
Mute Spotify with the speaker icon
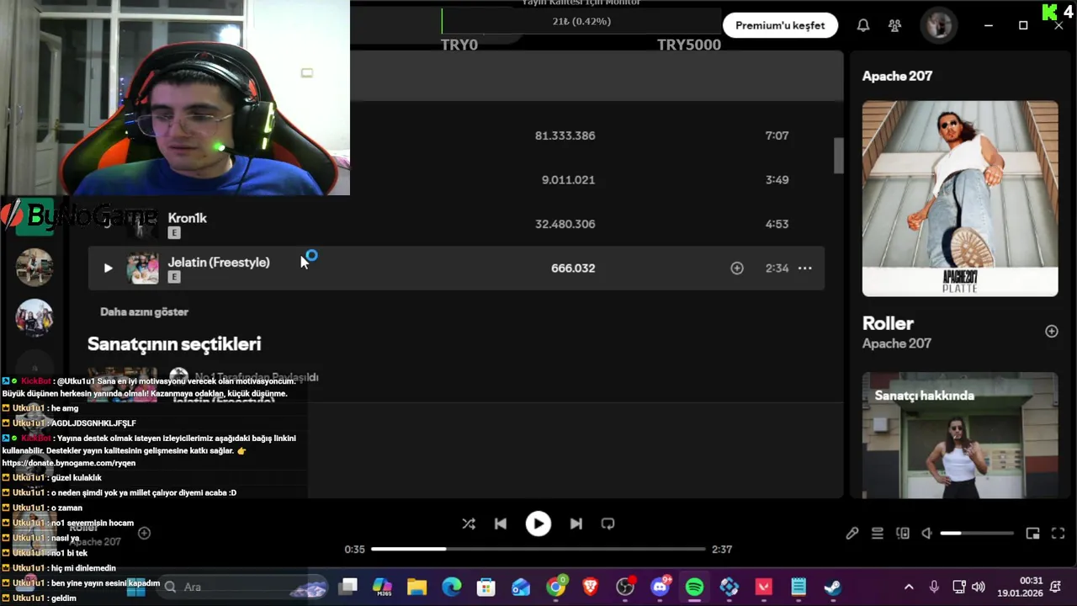click(926, 534)
